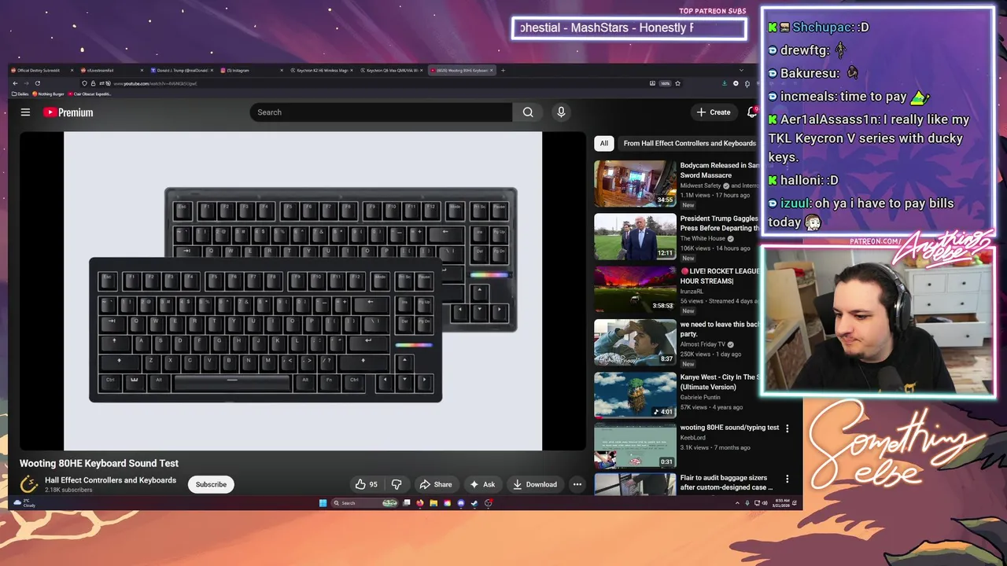Launch Firefox from the taskbar
Screen dimensions: 1007x566
(x=419, y=503)
